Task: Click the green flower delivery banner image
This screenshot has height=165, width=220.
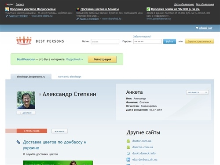Action: click(x=58, y=163)
